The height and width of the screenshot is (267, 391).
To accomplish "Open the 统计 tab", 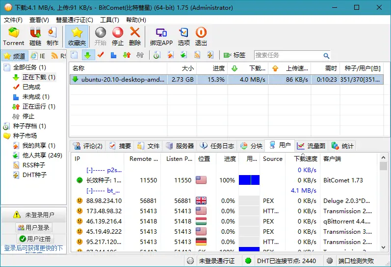I will (342, 146).
